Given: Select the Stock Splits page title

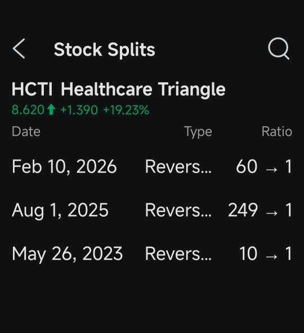Looking at the screenshot, I should (x=104, y=49).
